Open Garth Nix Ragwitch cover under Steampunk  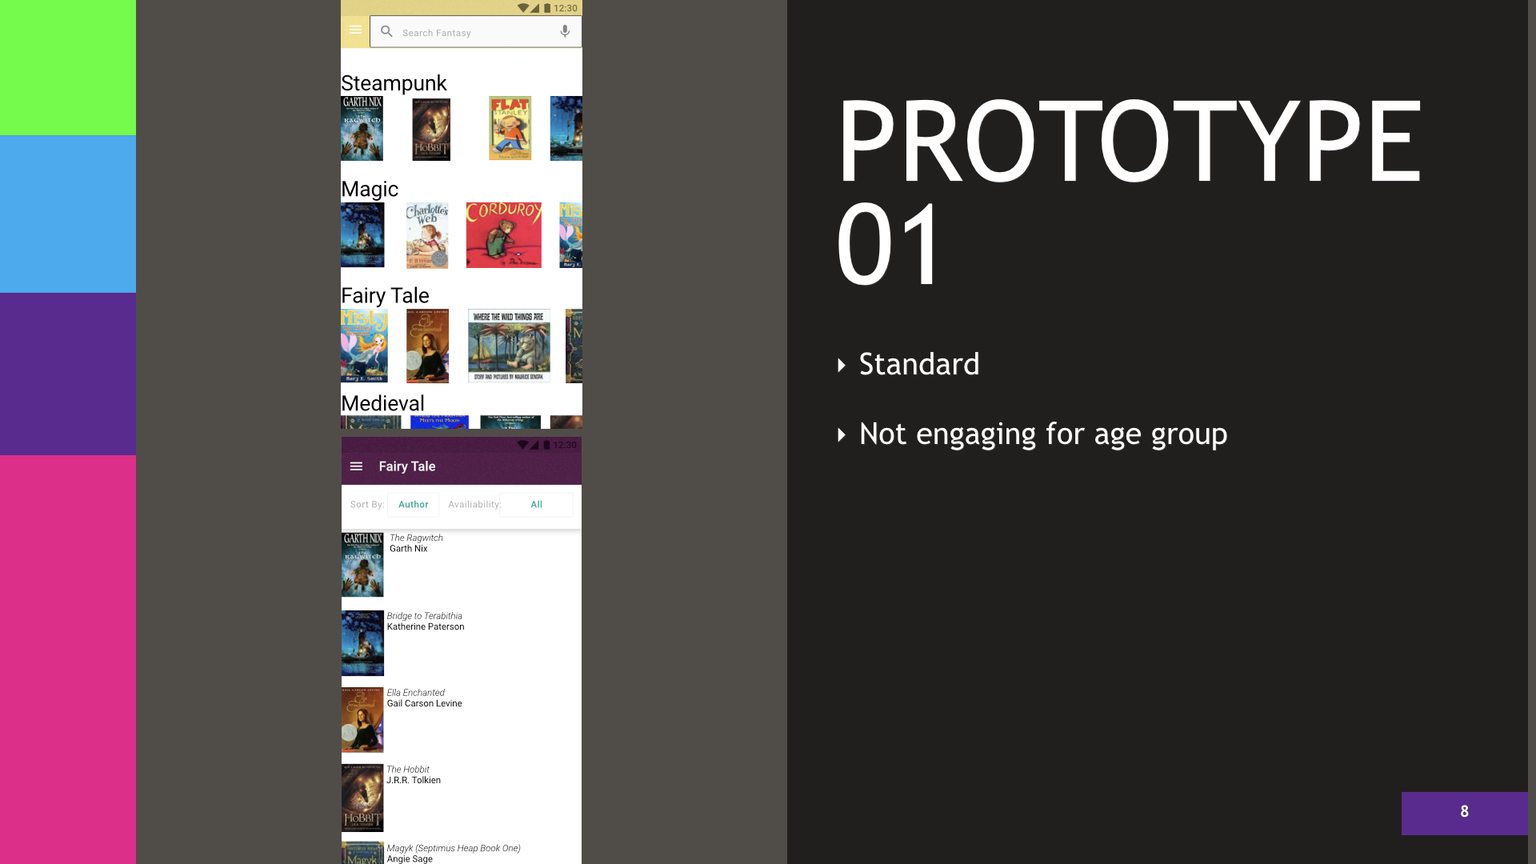click(x=362, y=129)
